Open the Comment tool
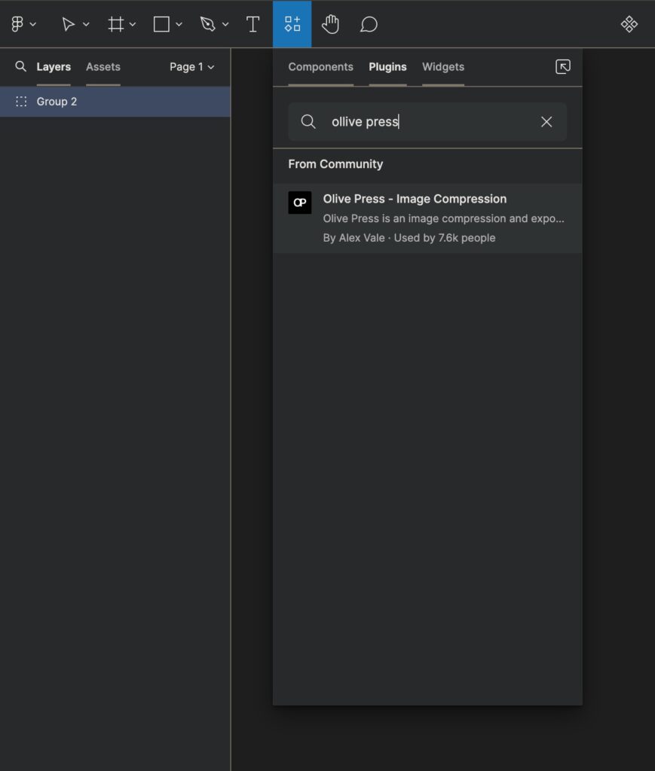The height and width of the screenshot is (771, 655). [x=369, y=23]
